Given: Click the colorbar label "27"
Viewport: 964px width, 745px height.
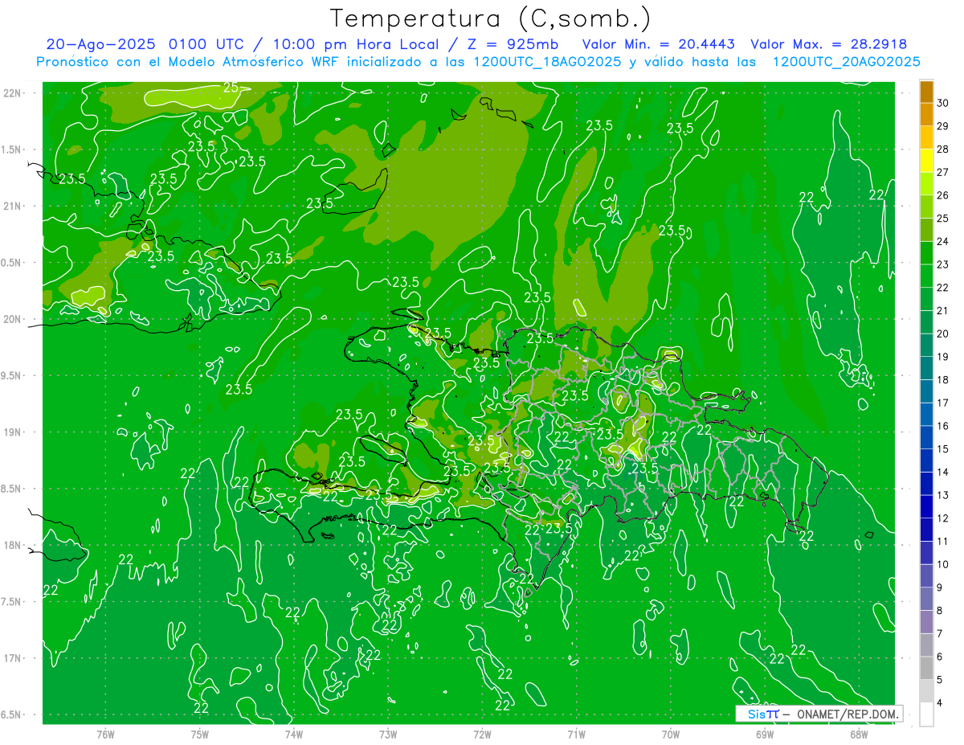Looking at the screenshot, I should coord(943,172).
